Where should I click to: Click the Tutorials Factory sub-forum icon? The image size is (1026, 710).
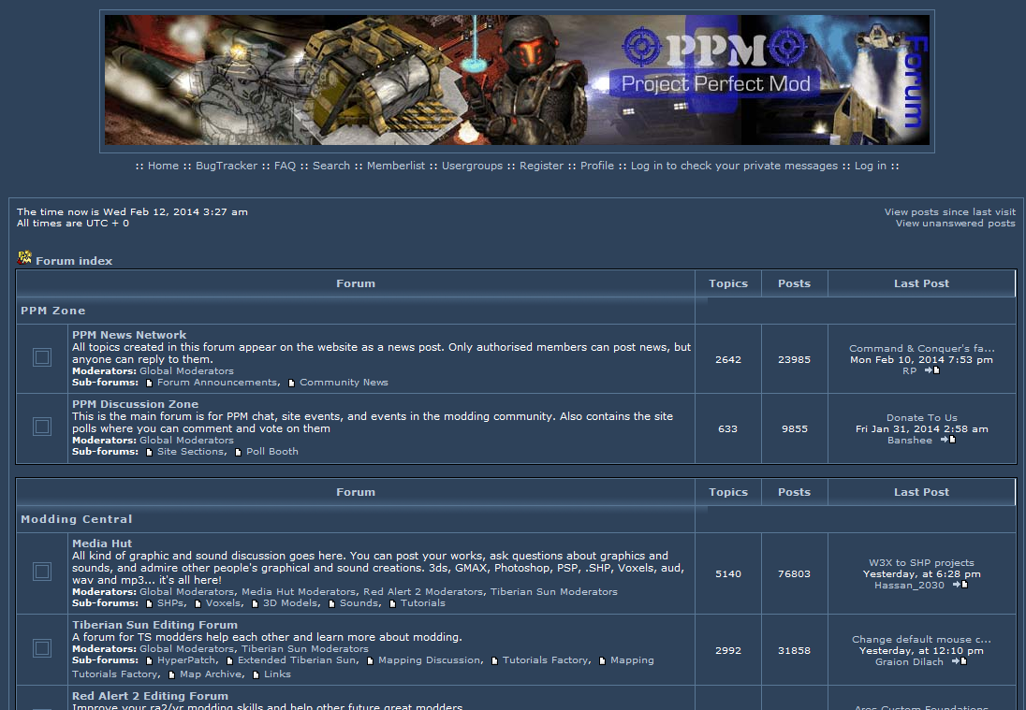(494, 661)
